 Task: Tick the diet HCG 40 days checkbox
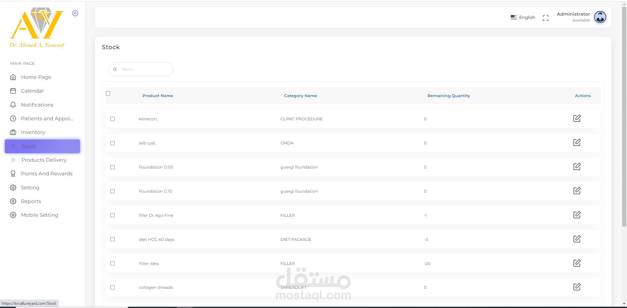pos(113,239)
